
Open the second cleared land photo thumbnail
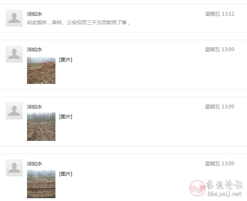click(x=41, y=127)
